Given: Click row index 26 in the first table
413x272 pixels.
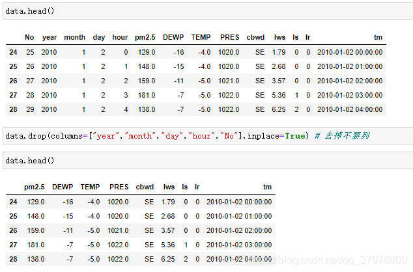Looking at the screenshot, I should coord(13,81).
